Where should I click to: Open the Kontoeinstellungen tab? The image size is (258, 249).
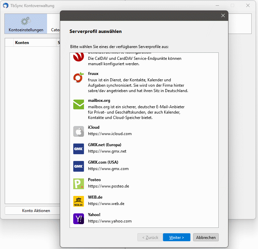26,24
